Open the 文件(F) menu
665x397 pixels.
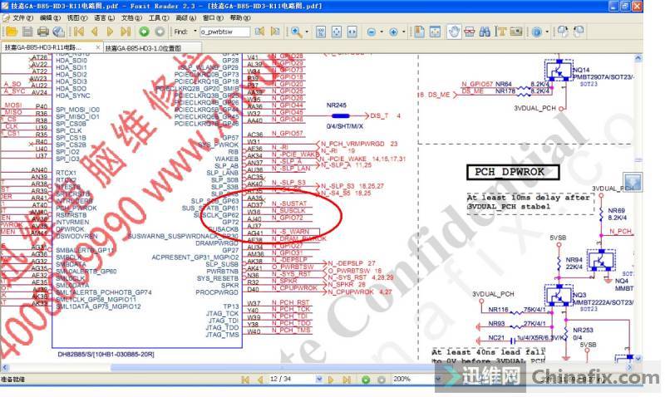click(x=23, y=18)
